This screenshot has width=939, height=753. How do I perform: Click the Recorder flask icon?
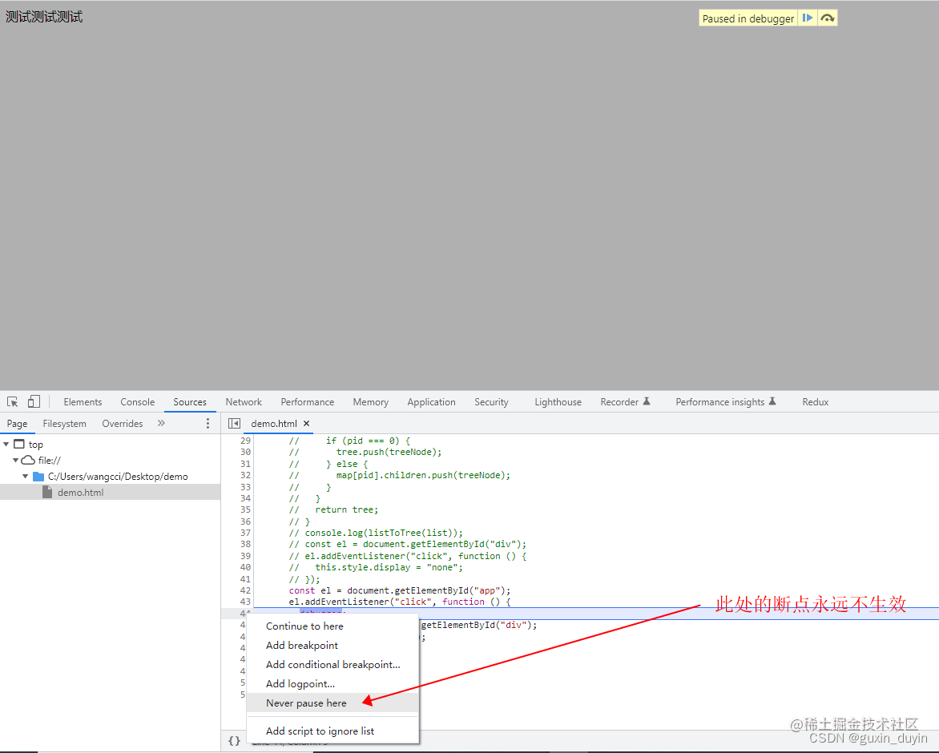pyautogui.click(x=646, y=401)
